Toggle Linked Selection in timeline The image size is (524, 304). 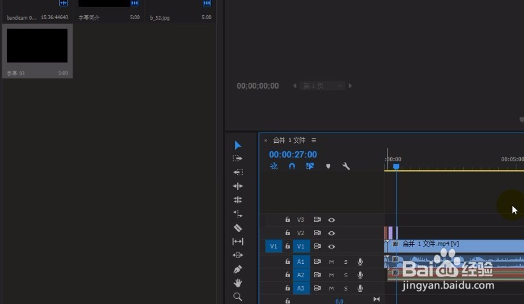(x=310, y=166)
